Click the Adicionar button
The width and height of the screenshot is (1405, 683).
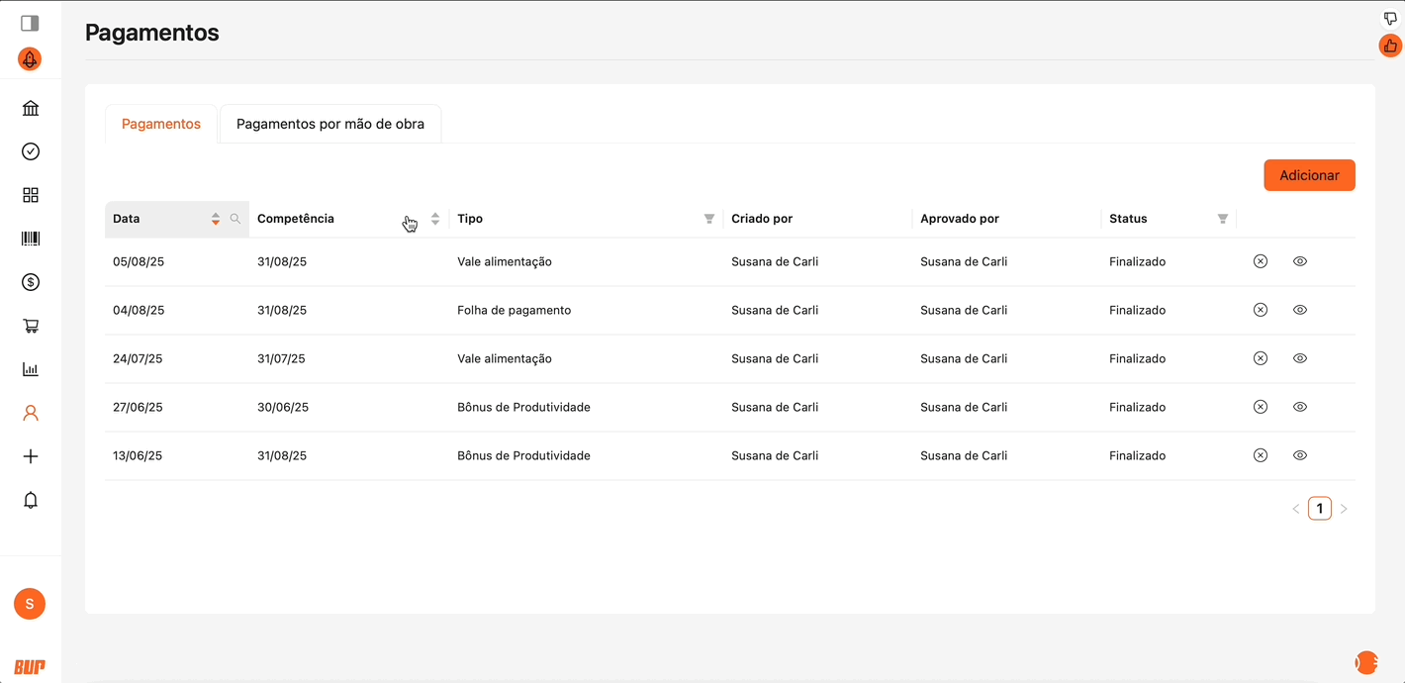[x=1309, y=175]
